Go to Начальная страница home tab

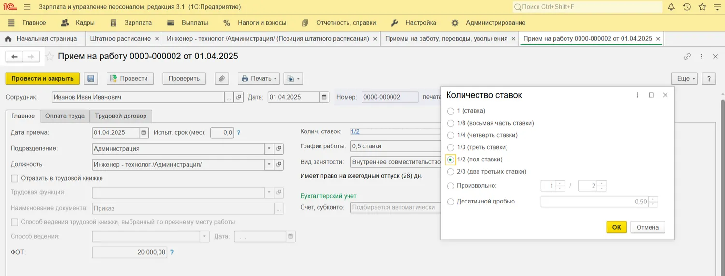pos(41,38)
